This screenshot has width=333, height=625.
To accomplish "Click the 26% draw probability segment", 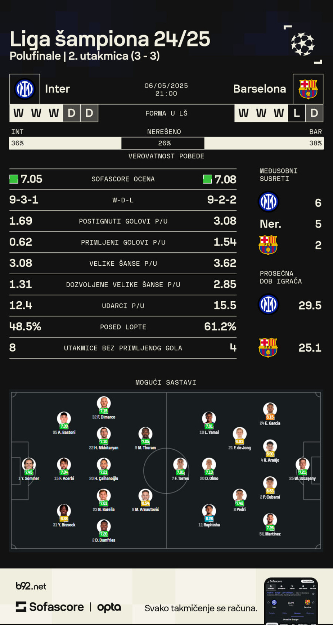I will (x=163, y=143).
